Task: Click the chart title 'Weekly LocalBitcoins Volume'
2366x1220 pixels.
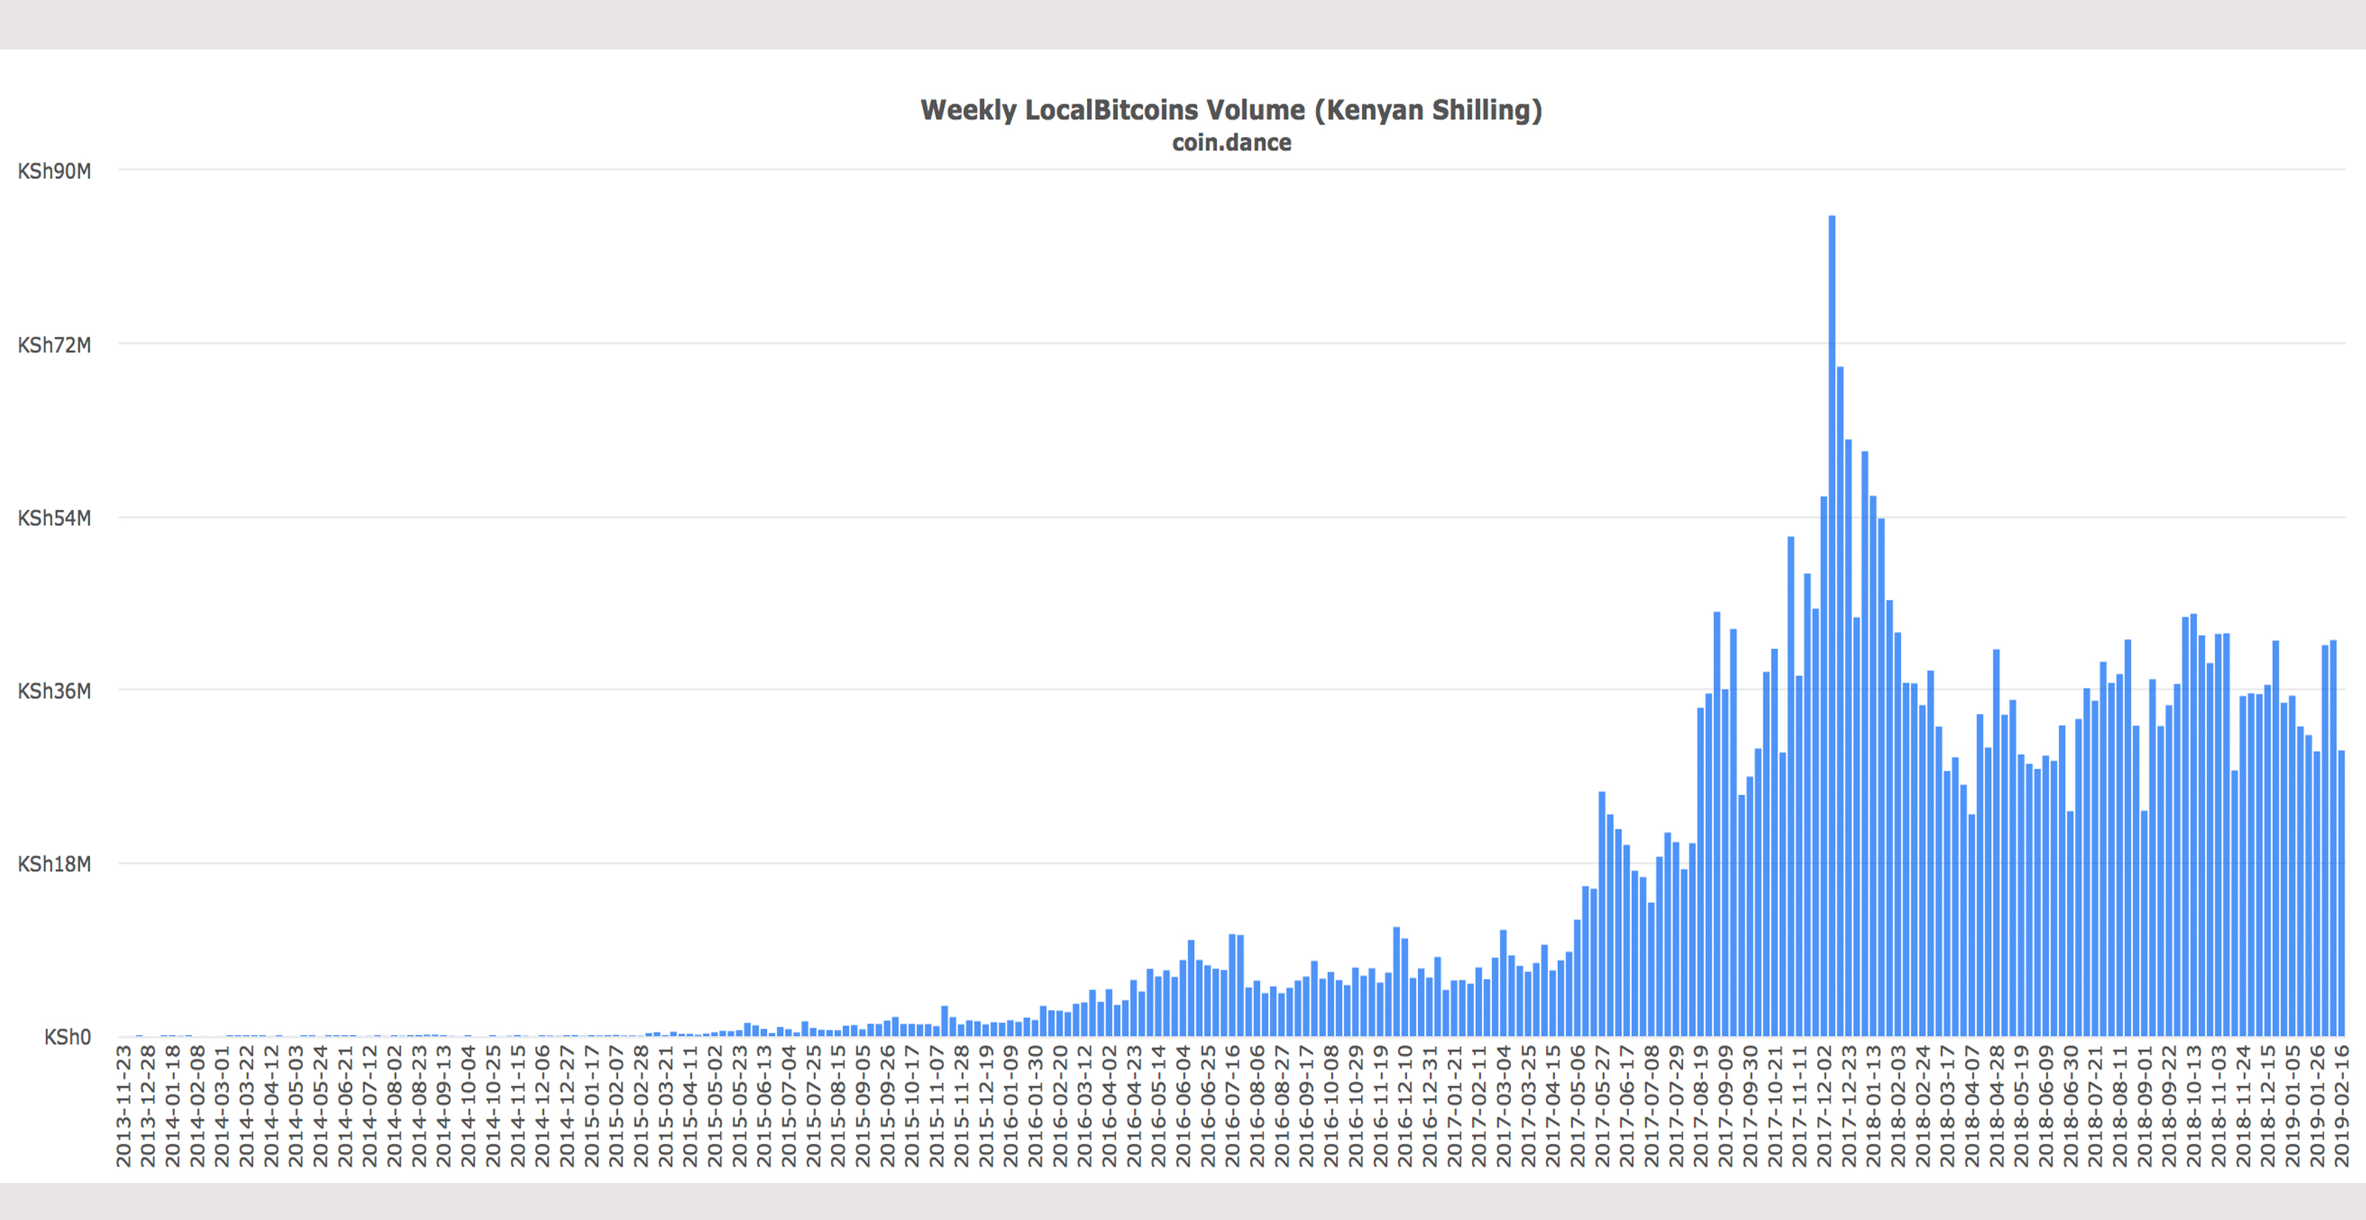Action: (x=1231, y=110)
